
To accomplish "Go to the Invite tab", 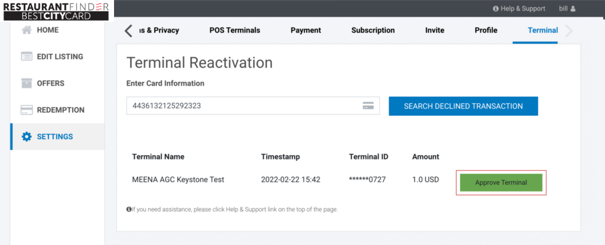I will (434, 30).
